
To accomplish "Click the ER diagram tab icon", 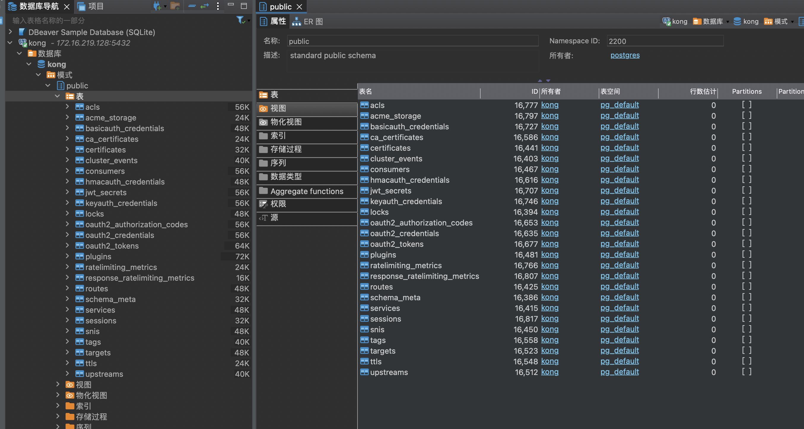I will pyautogui.click(x=296, y=22).
